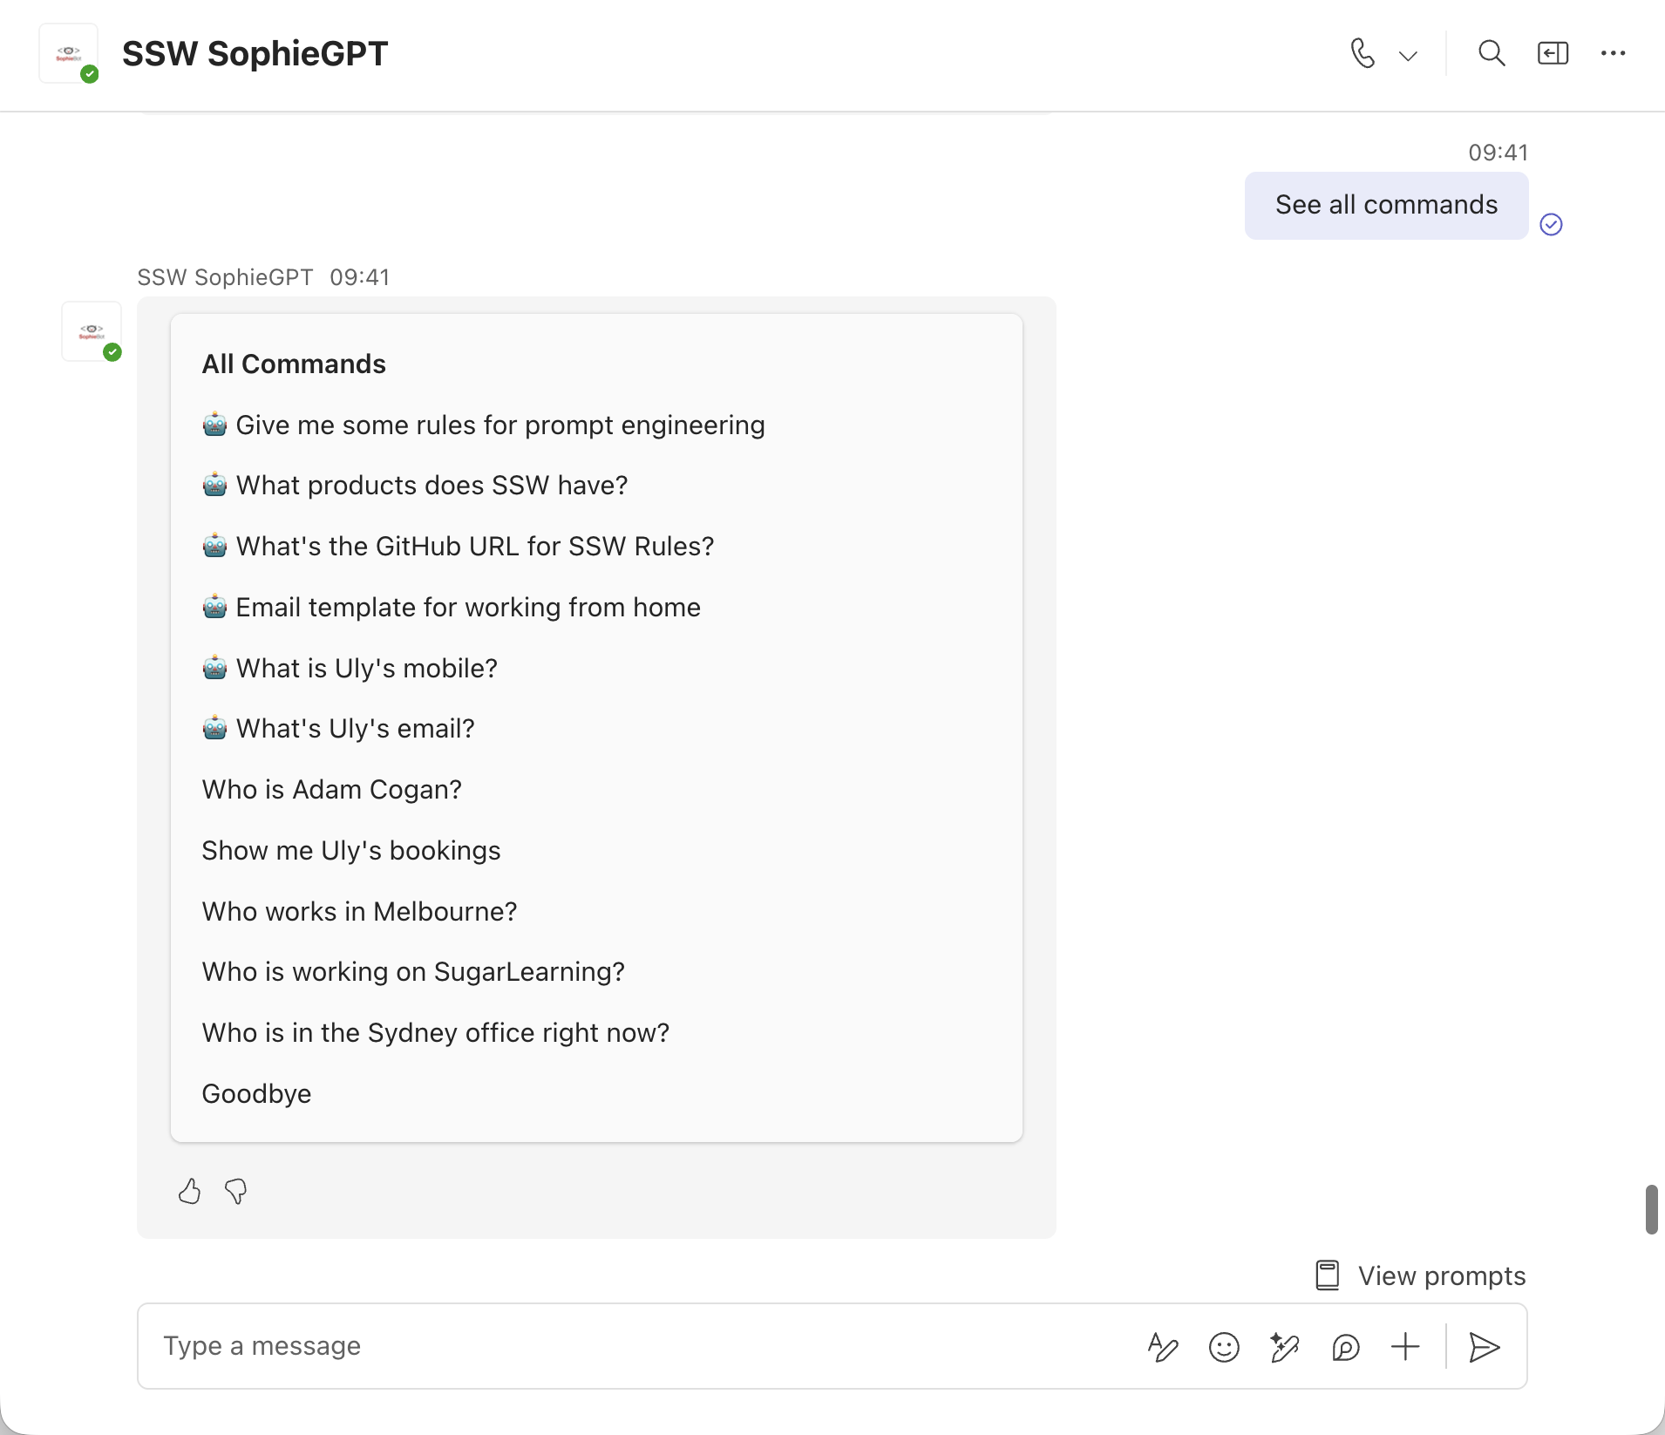Open the text formatting options icon
Screen dimensions: 1665x1435
point(1163,1347)
